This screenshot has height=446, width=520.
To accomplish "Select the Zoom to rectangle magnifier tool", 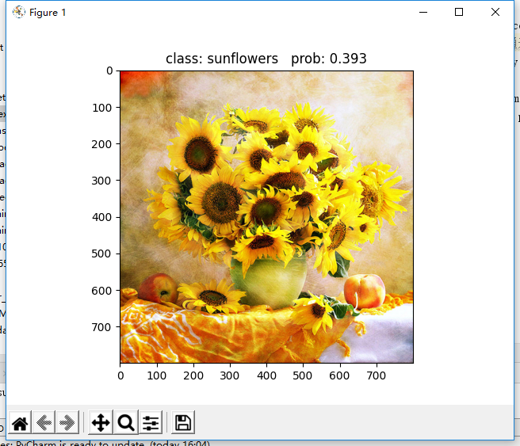I will (126, 423).
